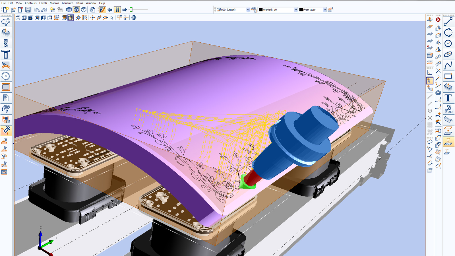This screenshot has width=455, height=256.
Task: Open the help speech bubble icon
Action: click(6, 109)
